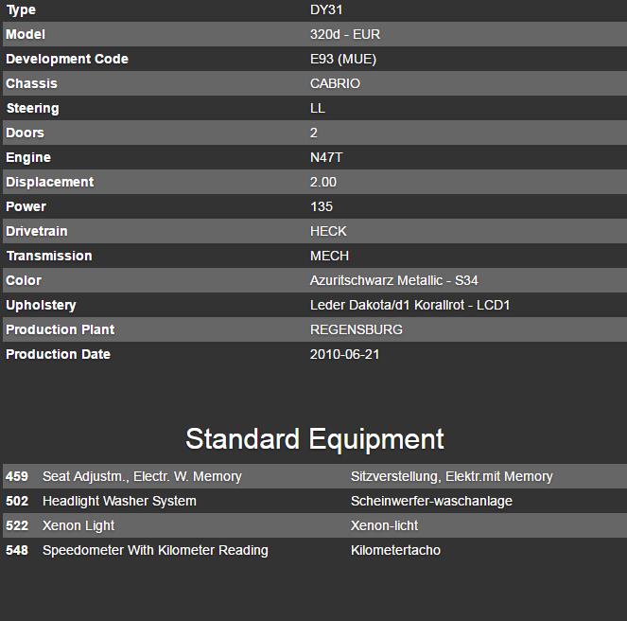Click the Doors label
Viewport: 627px width, 621px height.
coord(25,133)
